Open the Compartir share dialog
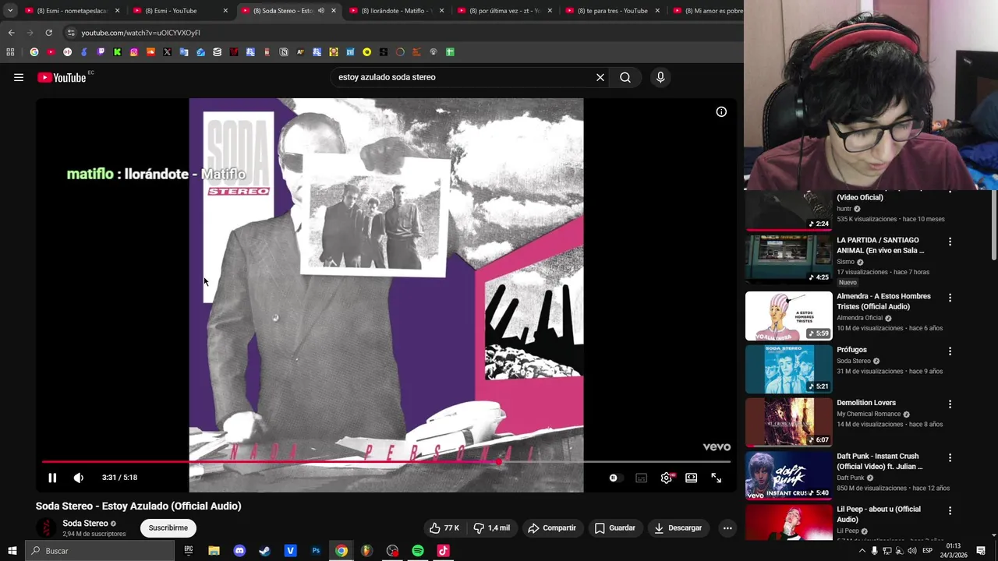The width and height of the screenshot is (998, 561). click(x=552, y=527)
